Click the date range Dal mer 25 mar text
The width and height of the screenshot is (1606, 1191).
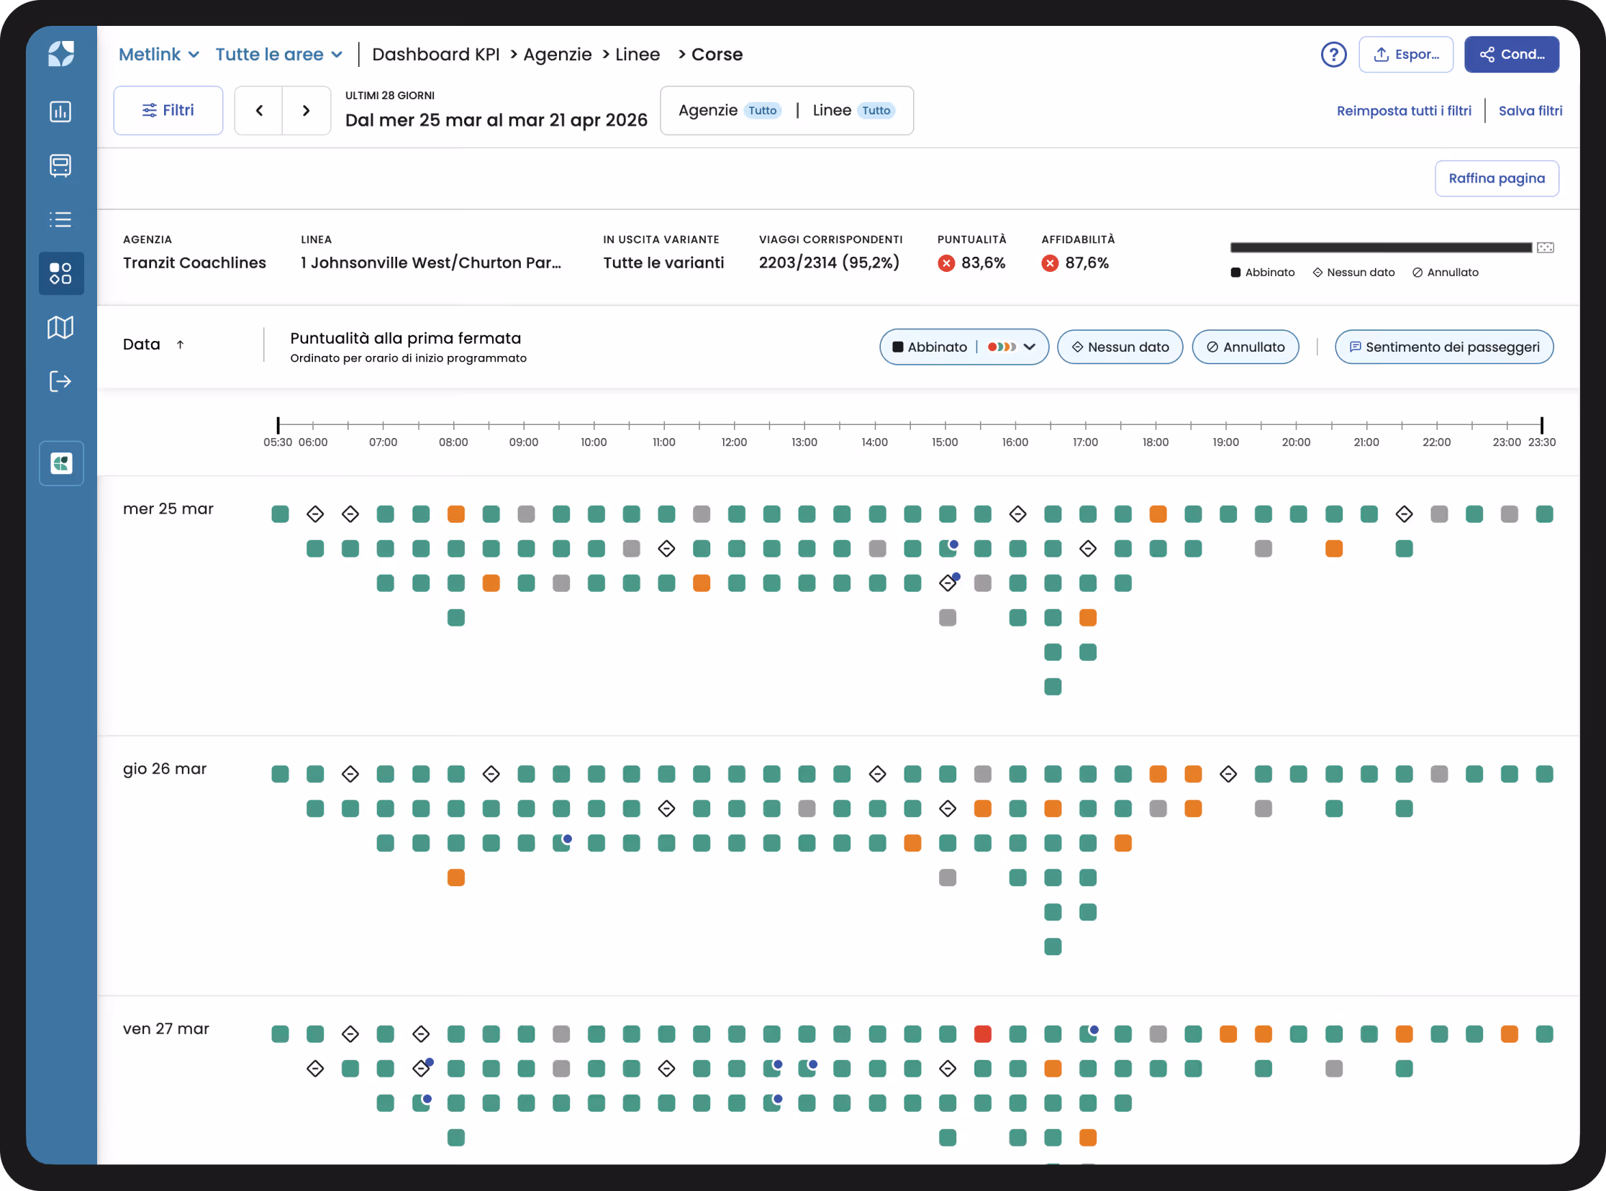pos(496,119)
